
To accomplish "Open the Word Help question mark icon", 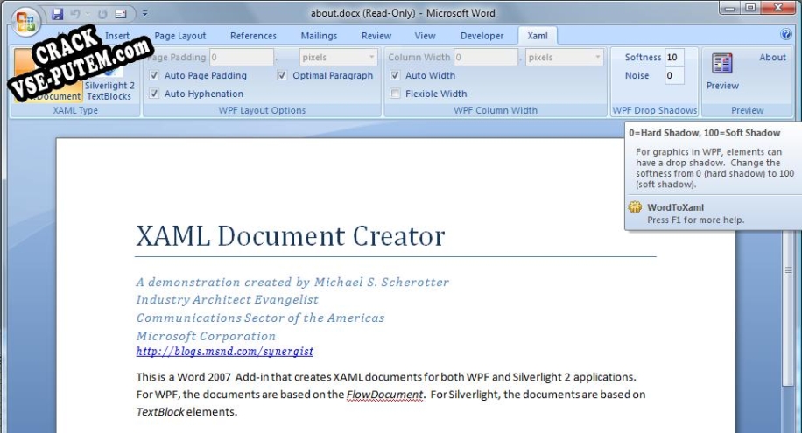I will pos(786,34).
